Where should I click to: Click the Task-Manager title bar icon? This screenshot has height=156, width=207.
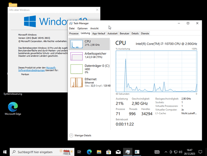click(x=71, y=23)
